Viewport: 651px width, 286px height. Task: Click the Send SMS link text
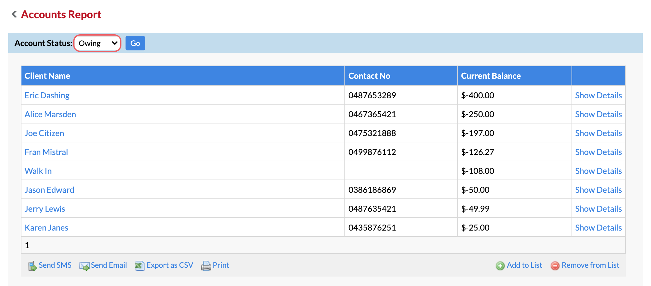point(55,265)
